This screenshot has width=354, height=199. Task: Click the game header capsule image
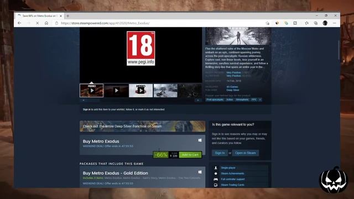tap(238, 36)
